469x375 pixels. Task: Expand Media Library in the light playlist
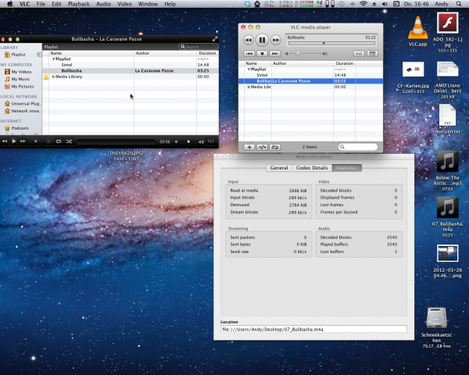249,87
